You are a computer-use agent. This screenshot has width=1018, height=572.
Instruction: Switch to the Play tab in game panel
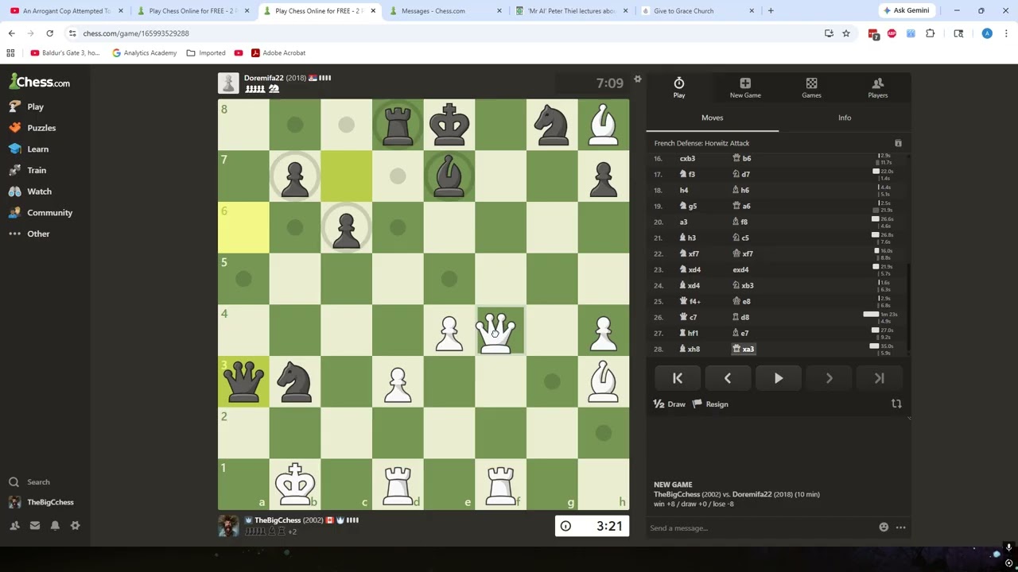(x=679, y=88)
